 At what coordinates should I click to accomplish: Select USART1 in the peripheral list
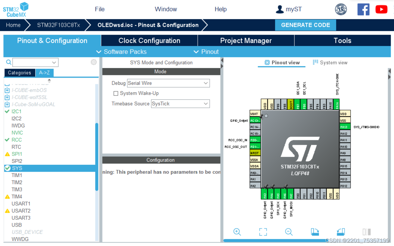pyautogui.click(x=21, y=204)
